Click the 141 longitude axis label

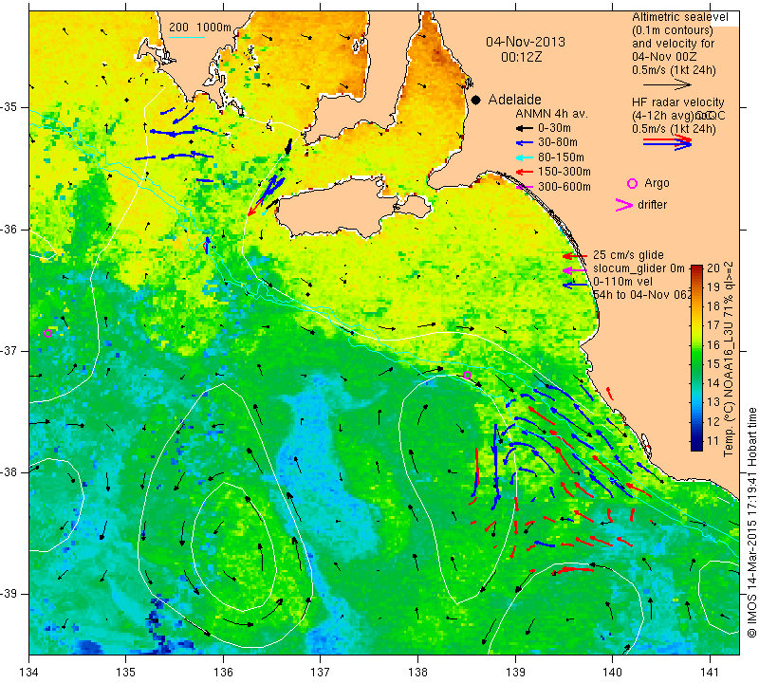tap(710, 673)
